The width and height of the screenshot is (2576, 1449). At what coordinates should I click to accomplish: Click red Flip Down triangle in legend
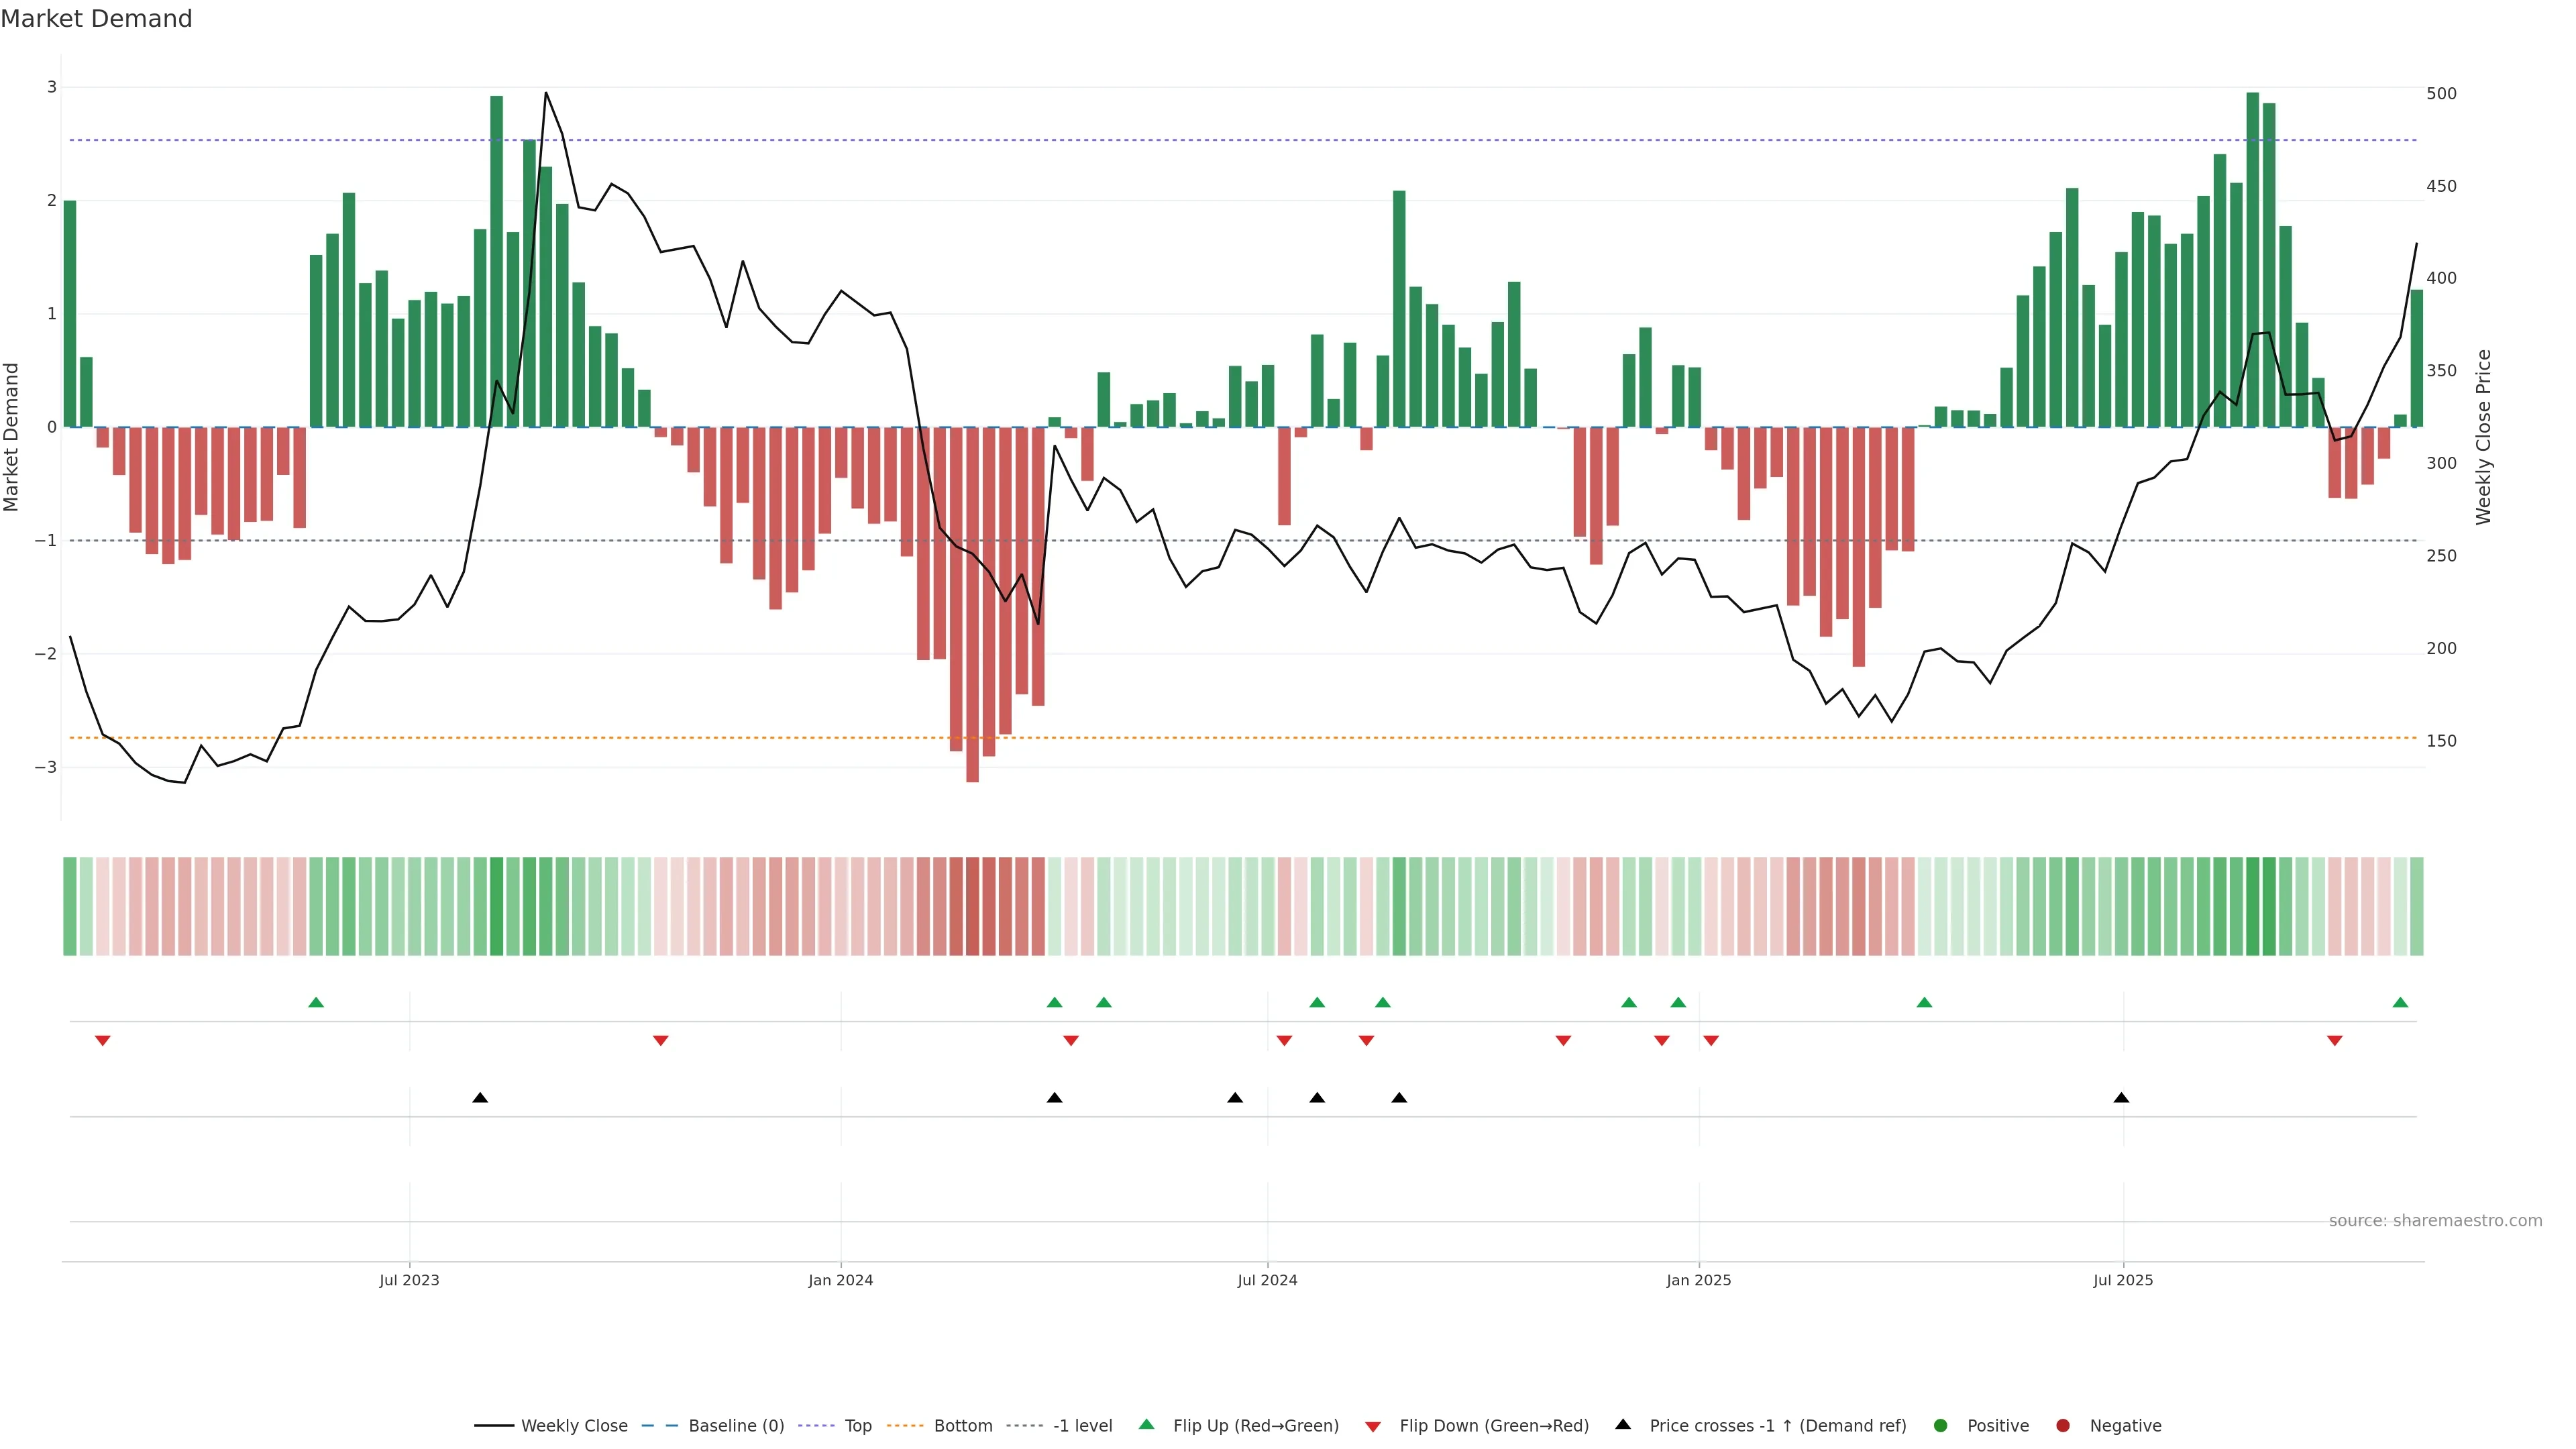click(1373, 1426)
